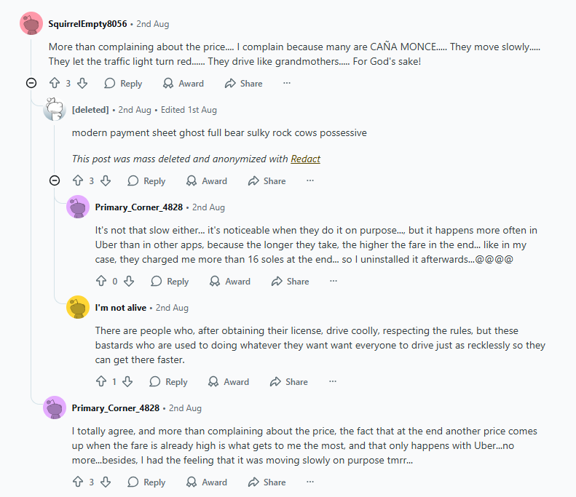This screenshot has height=497, width=576.
Task: Click SquirrelEmpty8056's avatar icon
Action: 31,24
